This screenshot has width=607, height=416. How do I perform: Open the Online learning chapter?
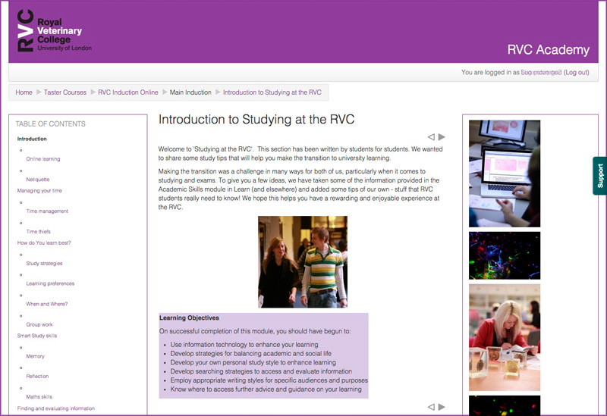tap(43, 159)
